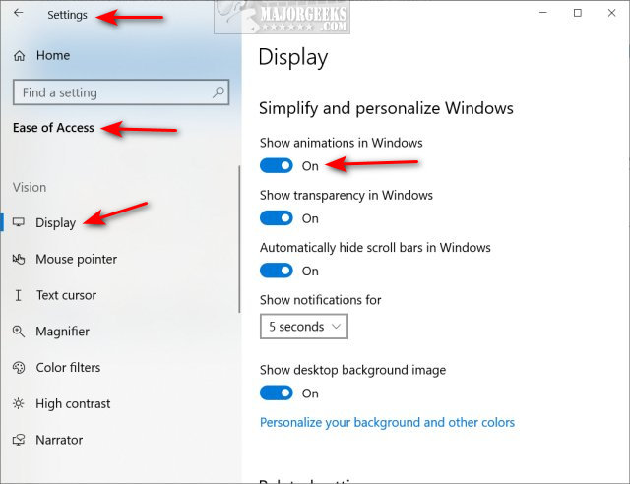Disable Automatically hide scroll bars
This screenshot has width=630, height=484.
coord(277,271)
